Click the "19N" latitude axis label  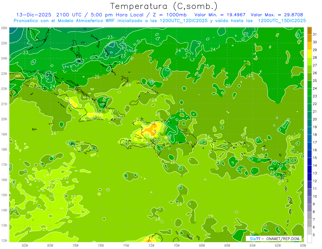tap(4, 134)
